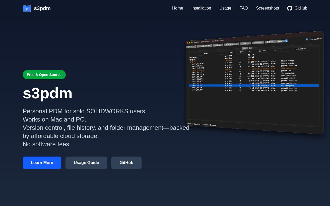330x206 pixels.
Task: Switch to Log tab in app screenshot
Action: click(x=251, y=48)
